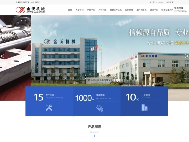The height and width of the screenshot is (142, 189).
Task: Switch to English language version
Action: (x=160, y=2)
